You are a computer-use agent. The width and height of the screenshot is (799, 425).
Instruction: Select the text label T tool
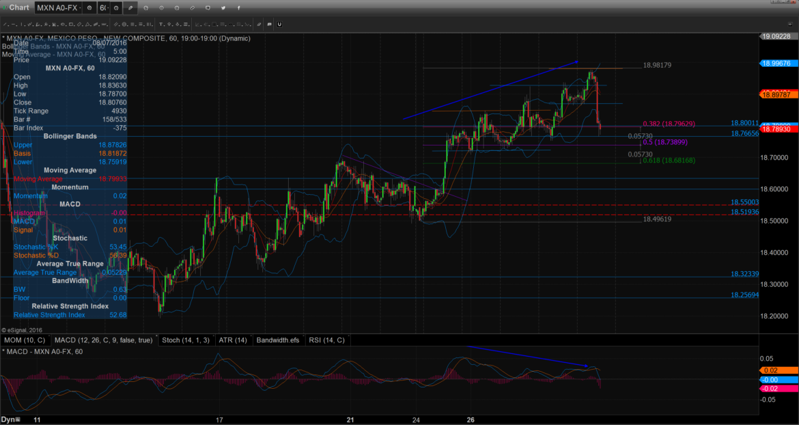[x=160, y=25]
